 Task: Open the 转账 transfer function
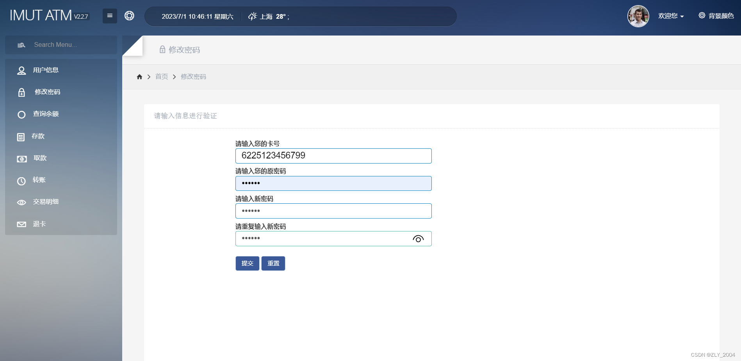tap(21, 181)
